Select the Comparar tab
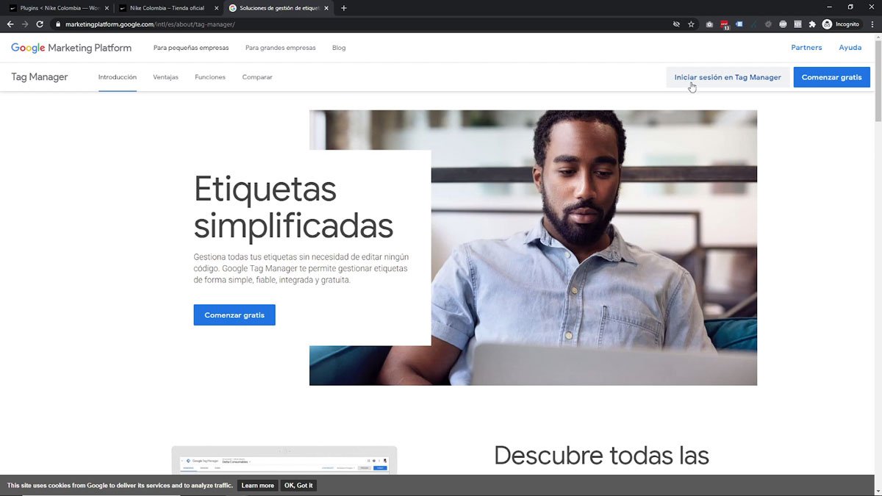 tap(257, 77)
